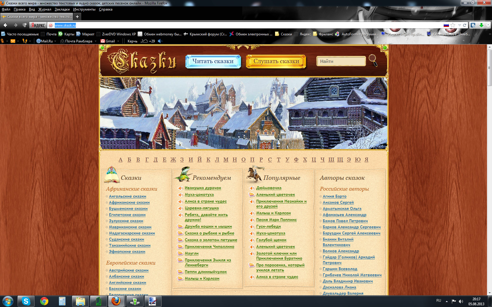
Task: Open Skype from the taskbar
Action: point(26,301)
